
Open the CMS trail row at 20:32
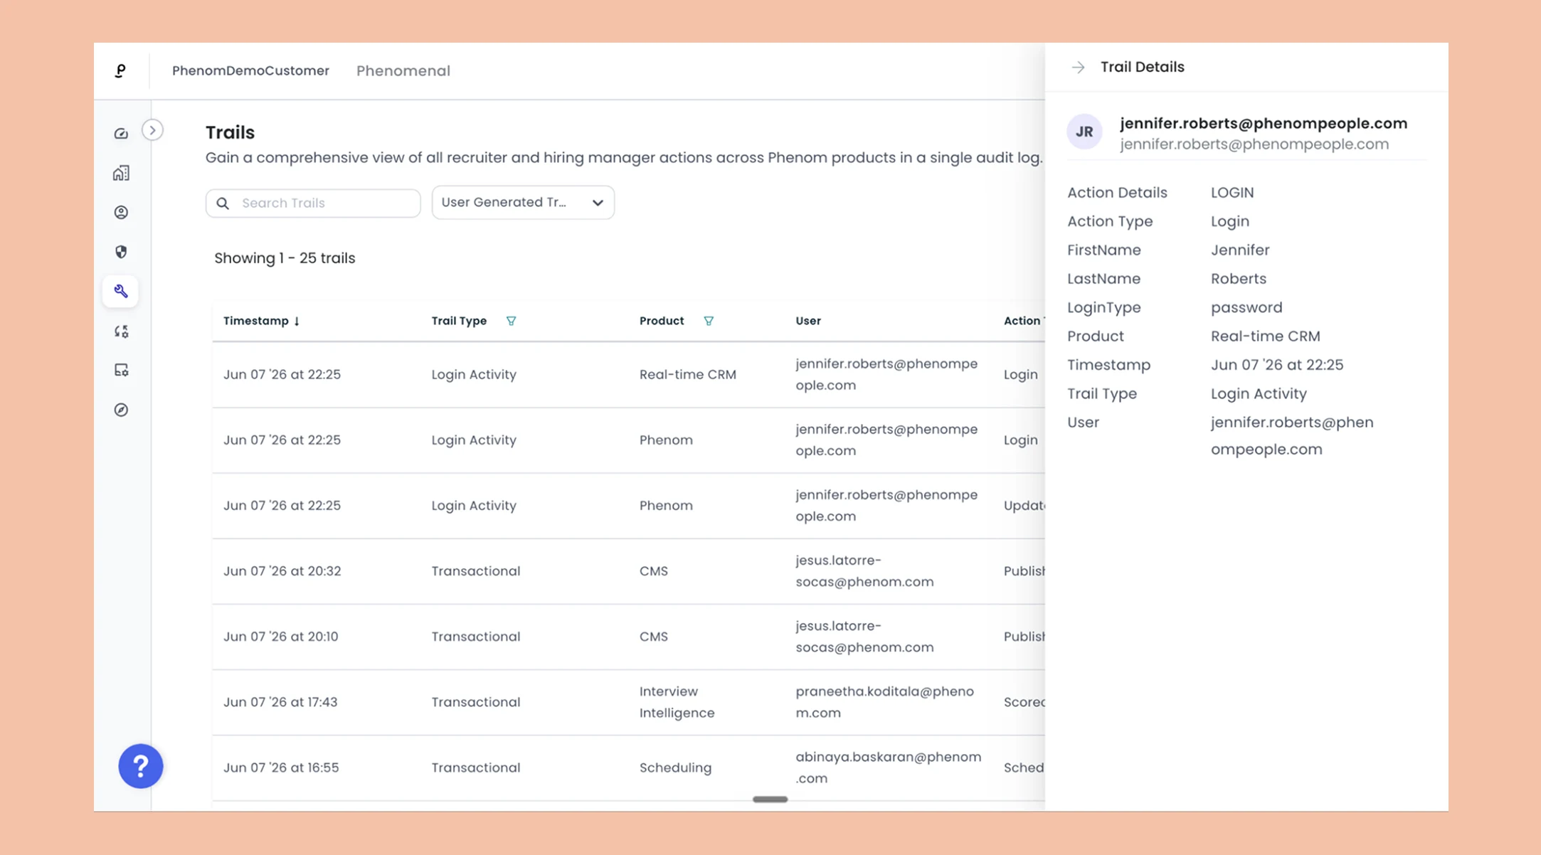point(628,571)
